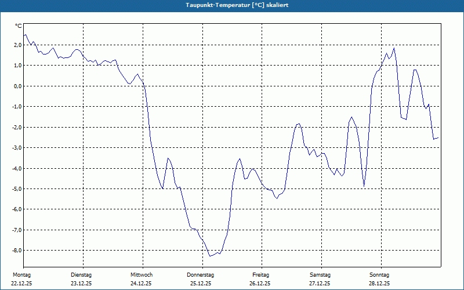
Task: Click the 25.12.25 date label
Action: pos(201,284)
